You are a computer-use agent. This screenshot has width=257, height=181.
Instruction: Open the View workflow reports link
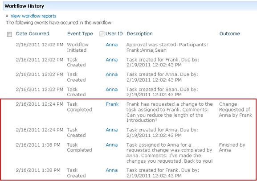(x=33, y=16)
